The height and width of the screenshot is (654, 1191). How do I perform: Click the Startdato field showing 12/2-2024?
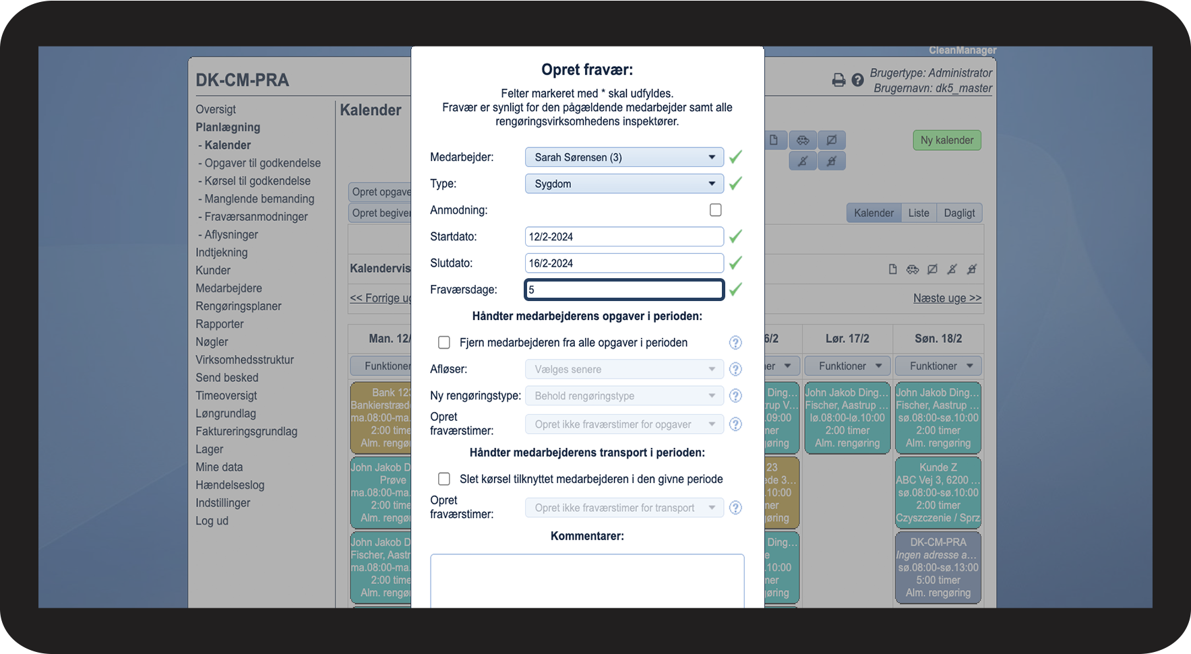(x=624, y=236)
